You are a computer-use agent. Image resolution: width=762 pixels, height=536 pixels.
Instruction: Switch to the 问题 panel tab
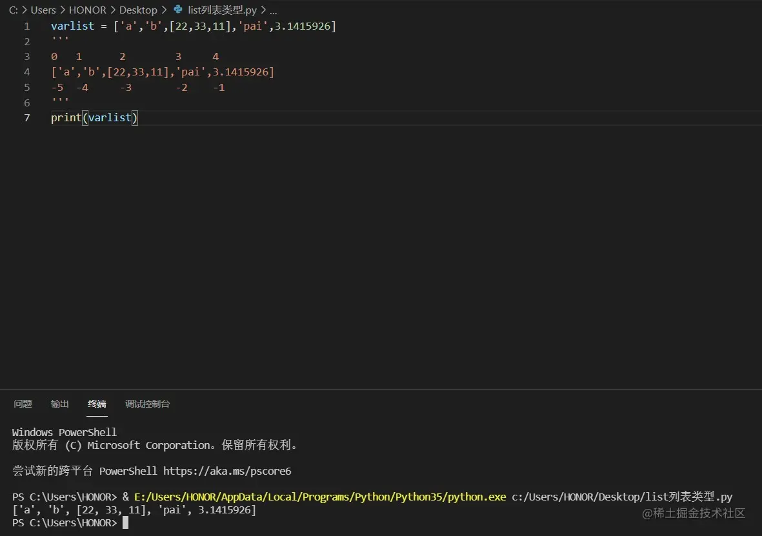23,404
